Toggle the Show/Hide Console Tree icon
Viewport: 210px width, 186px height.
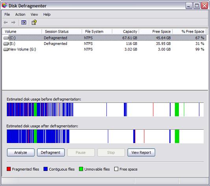pyautogui.click(x=24, y=22)
